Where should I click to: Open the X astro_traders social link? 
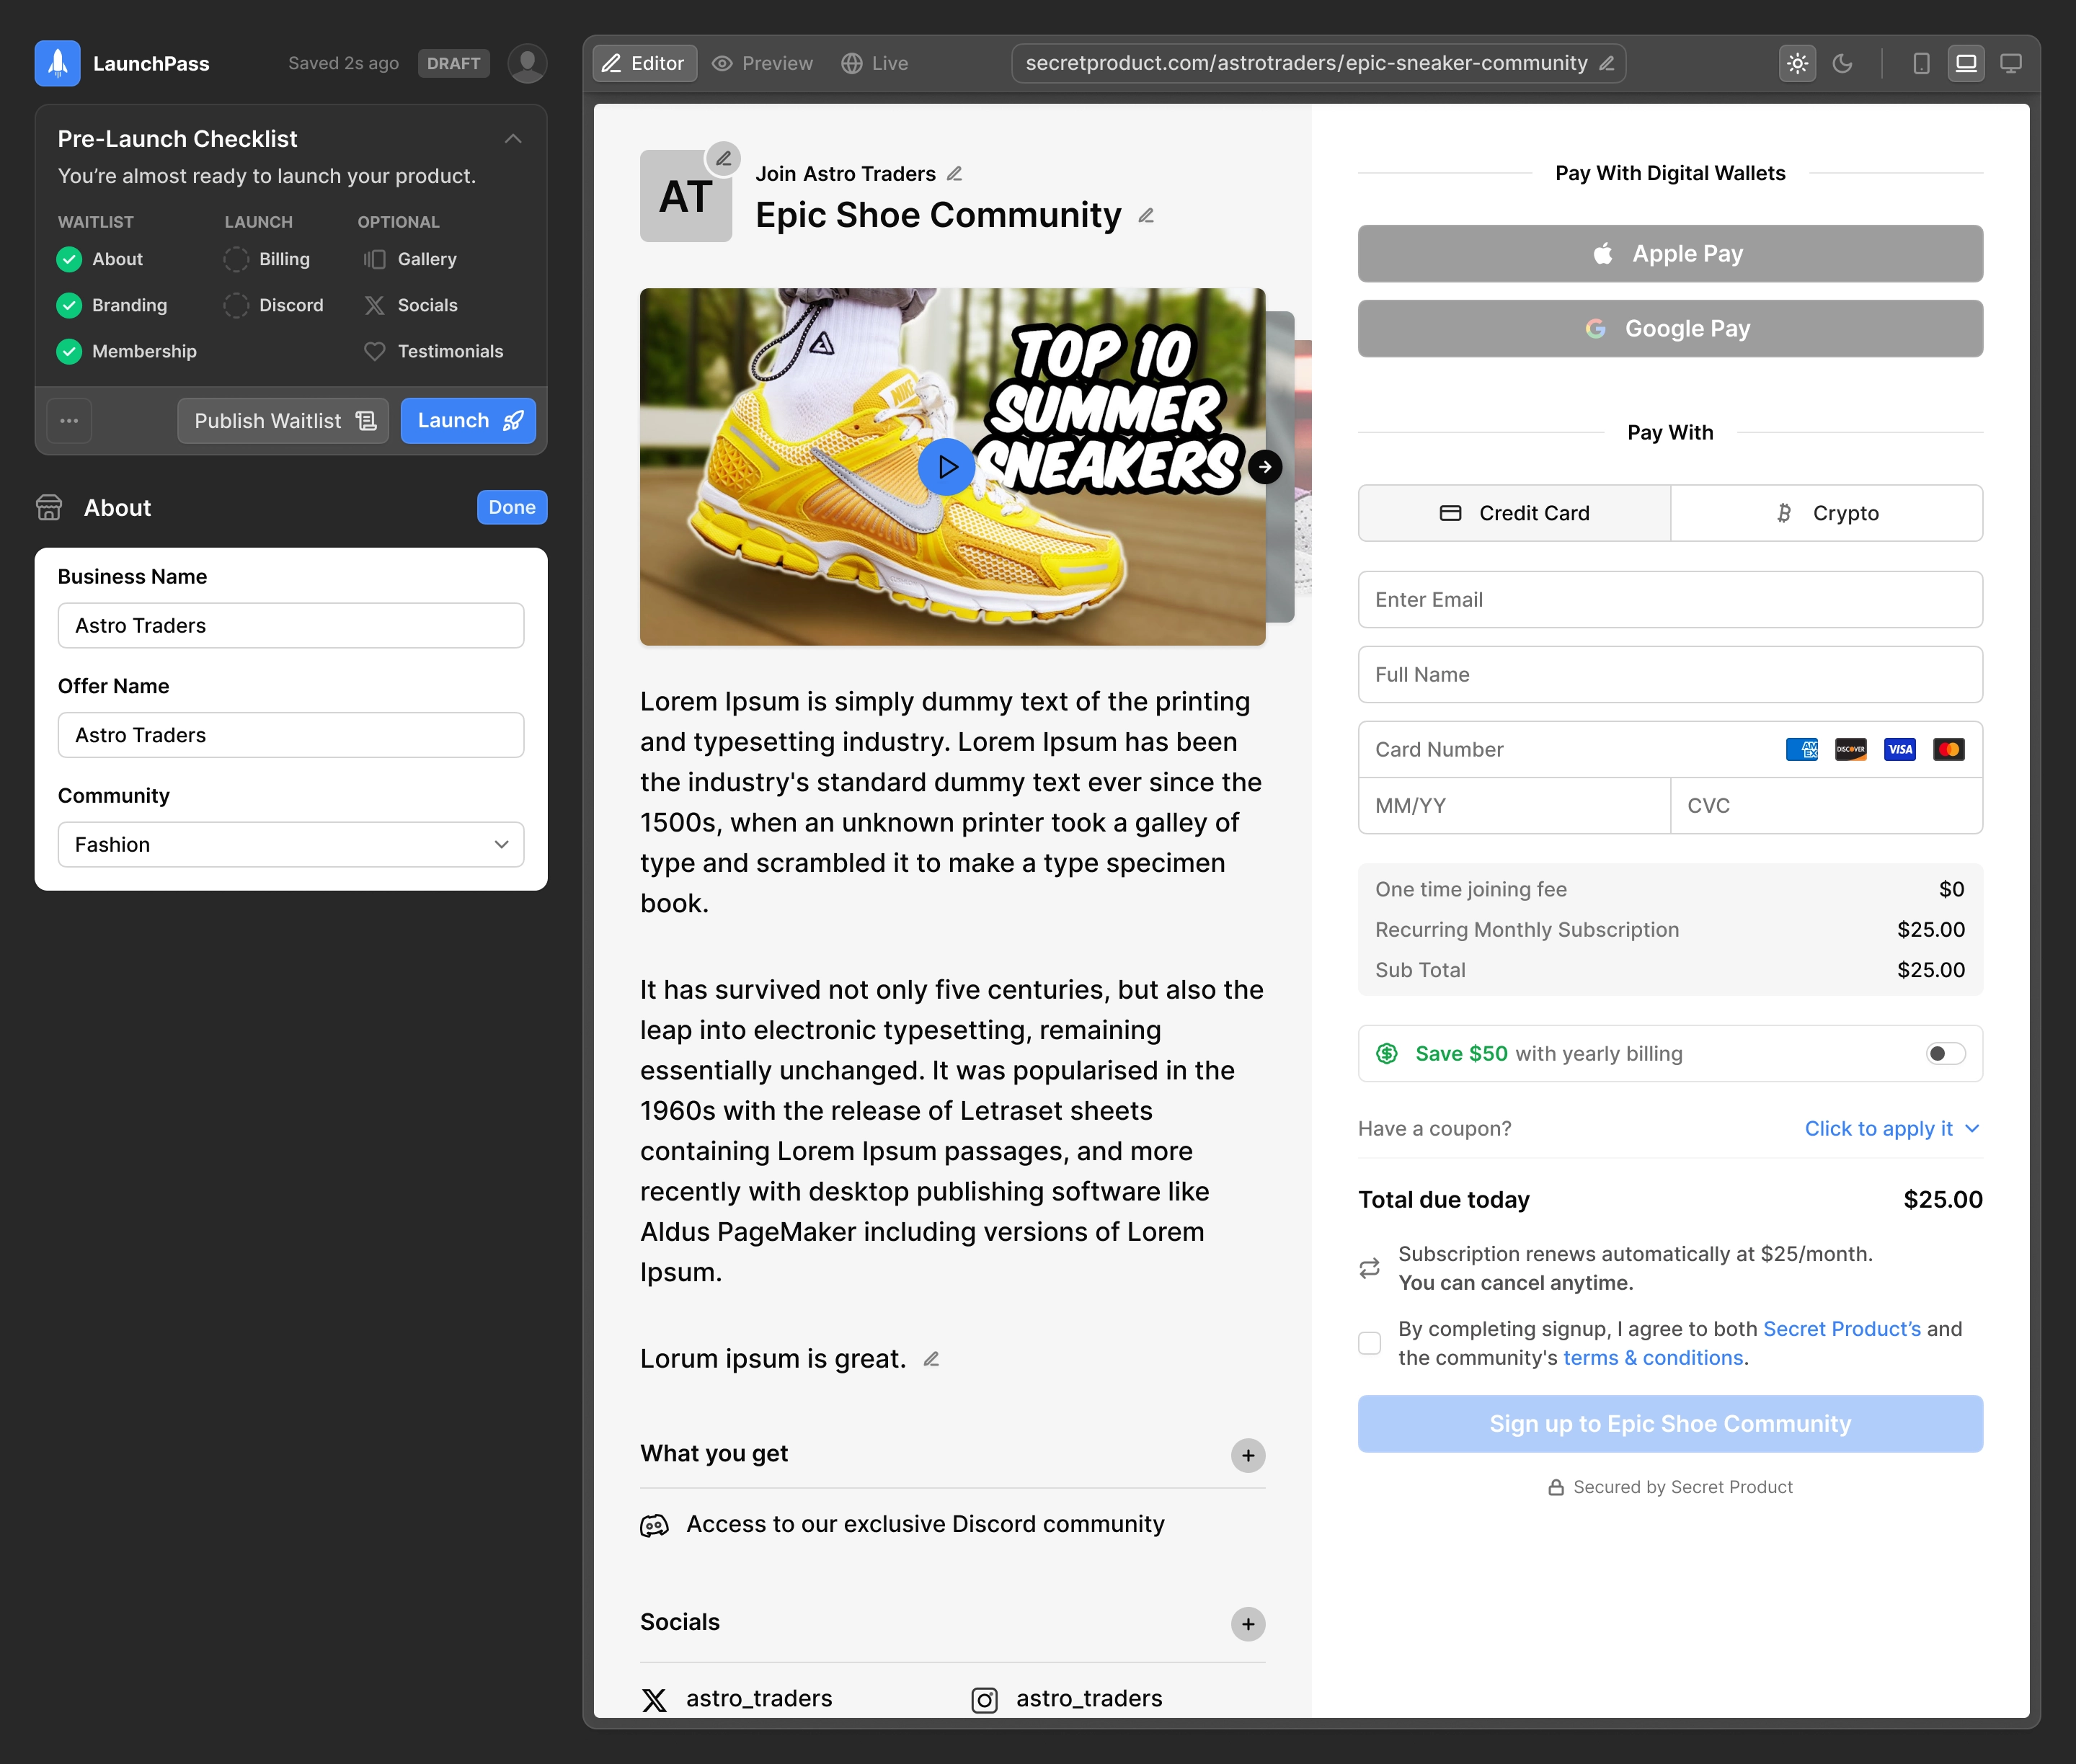737,1699
